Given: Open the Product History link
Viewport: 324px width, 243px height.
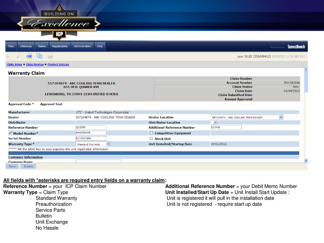Looking at the screenshot, I should coord(58,64).
